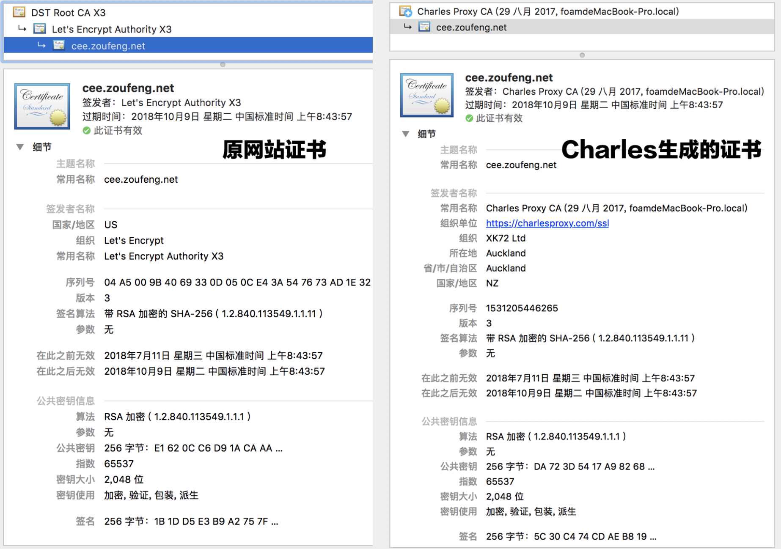Viewport: 781px width, 549px height.
Task: Click the cee.zoufeng.net icon under Charles Proxy CA
Action: pos(424,27)
